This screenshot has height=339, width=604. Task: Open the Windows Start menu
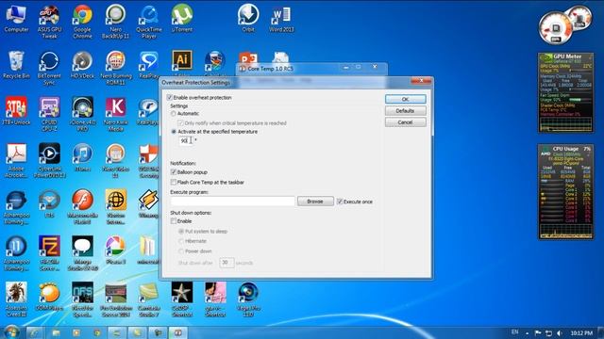click(11, 332)
